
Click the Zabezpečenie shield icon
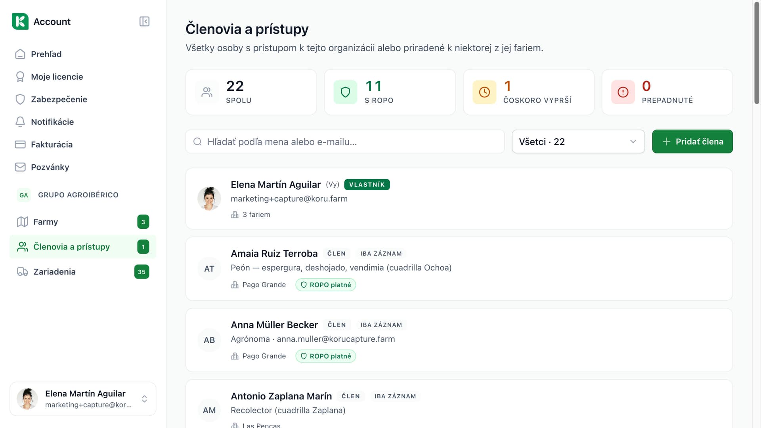(x=20, y=99)
